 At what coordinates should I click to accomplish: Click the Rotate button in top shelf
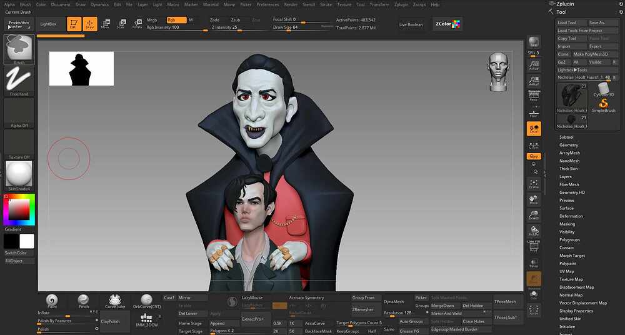(137, 24)
